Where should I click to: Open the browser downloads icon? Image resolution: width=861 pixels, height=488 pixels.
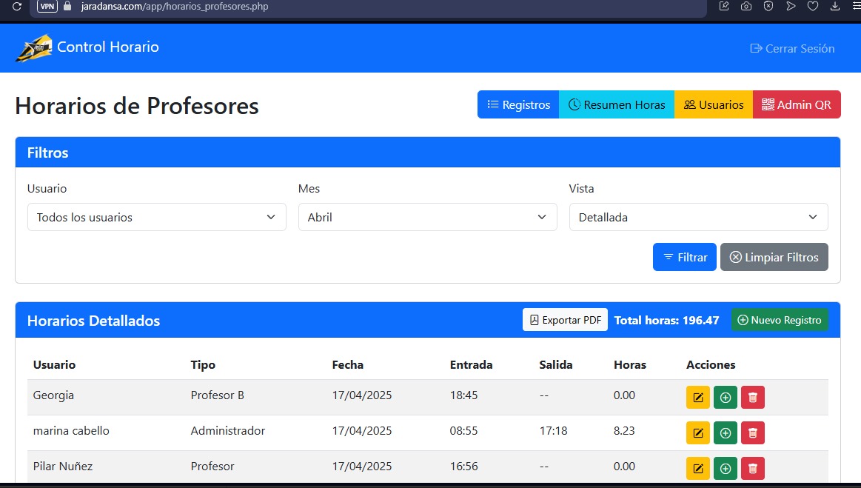tap(835, 6)
